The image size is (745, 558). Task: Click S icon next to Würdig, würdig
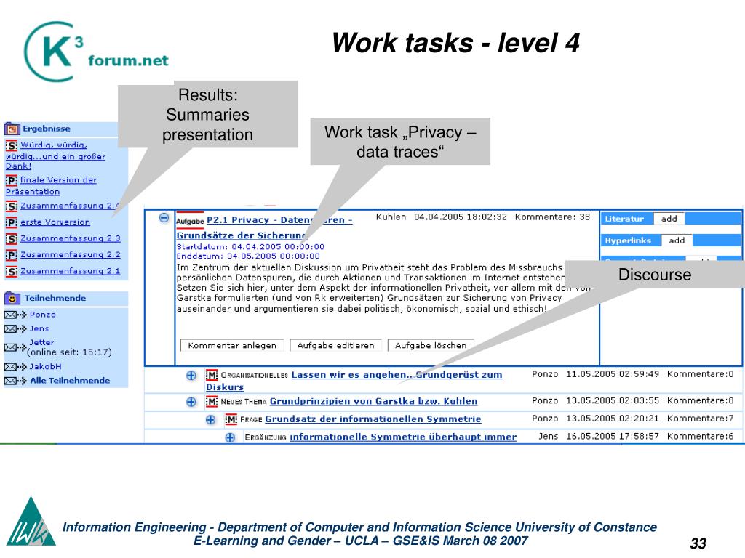pyautogui.click(x=12, y=145)
